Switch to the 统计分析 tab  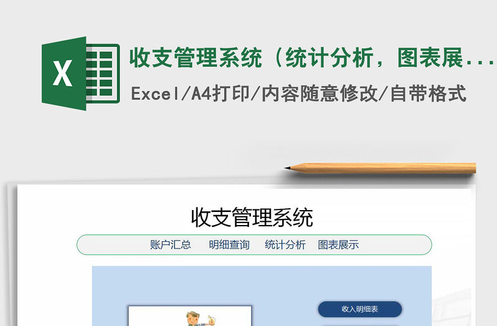pos(285,245)
